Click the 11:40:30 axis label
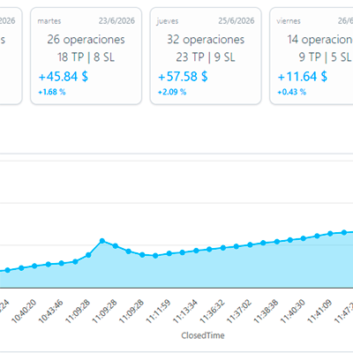This screenshot has width=353, height=353. click(293, 311)
